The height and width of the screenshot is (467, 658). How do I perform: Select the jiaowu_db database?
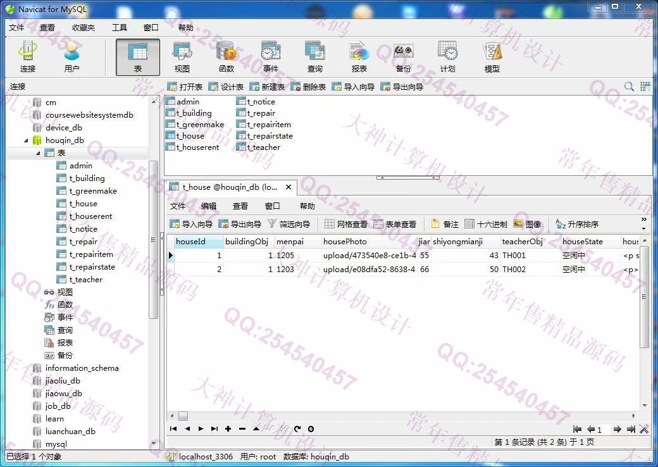[64, 393]
